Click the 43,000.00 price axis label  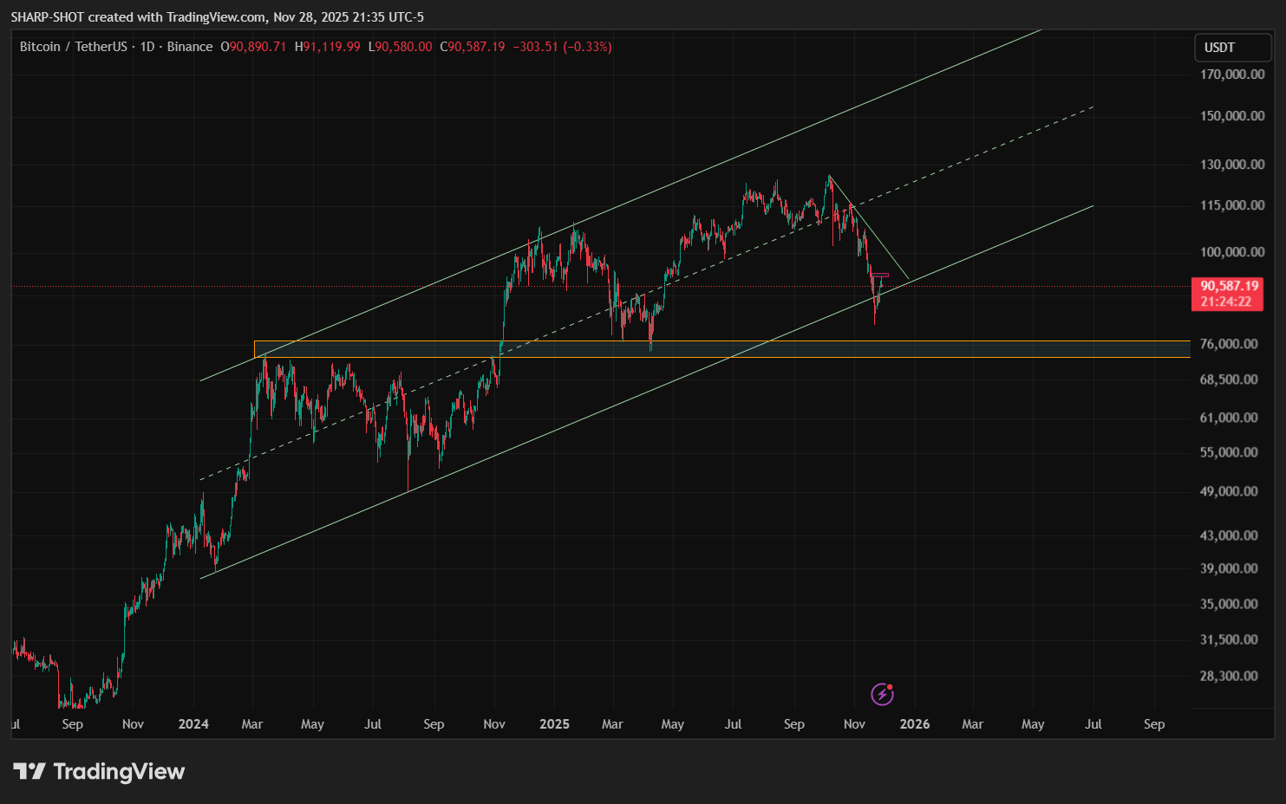1229,535
